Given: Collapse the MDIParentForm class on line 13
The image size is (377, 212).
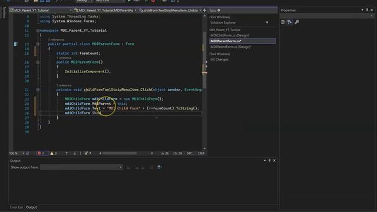Looking at the screenshot, I should tap(38, 44).
